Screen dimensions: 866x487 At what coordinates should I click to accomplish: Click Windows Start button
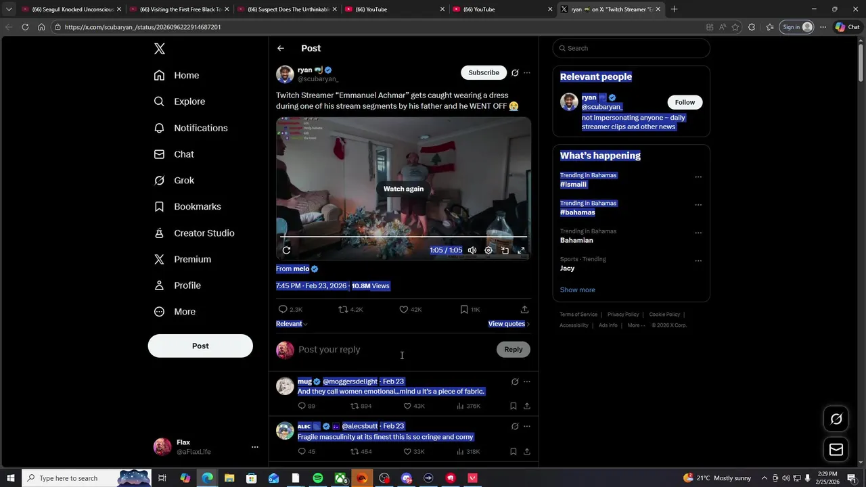click(10, 478)
